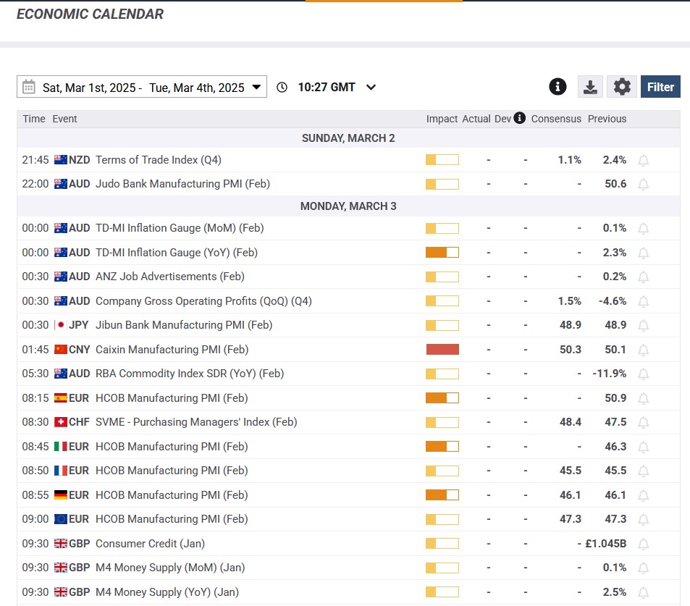Click the red impact bar for Caixin PMI
Image resolution: width=690 pixels, height=606 pixels.
coord(442,350)
